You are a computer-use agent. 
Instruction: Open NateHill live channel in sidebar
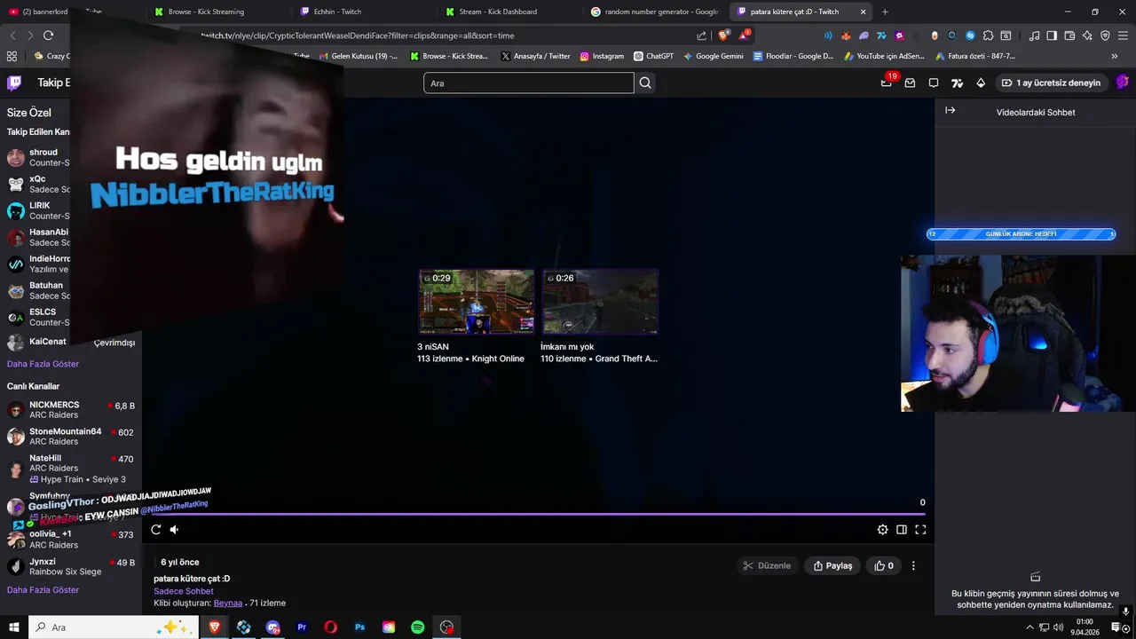point(71,468)
